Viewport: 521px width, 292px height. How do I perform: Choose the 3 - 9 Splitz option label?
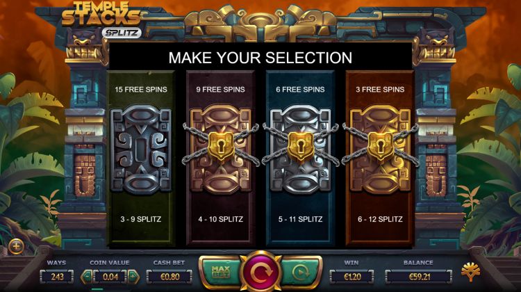pos(141,219)
